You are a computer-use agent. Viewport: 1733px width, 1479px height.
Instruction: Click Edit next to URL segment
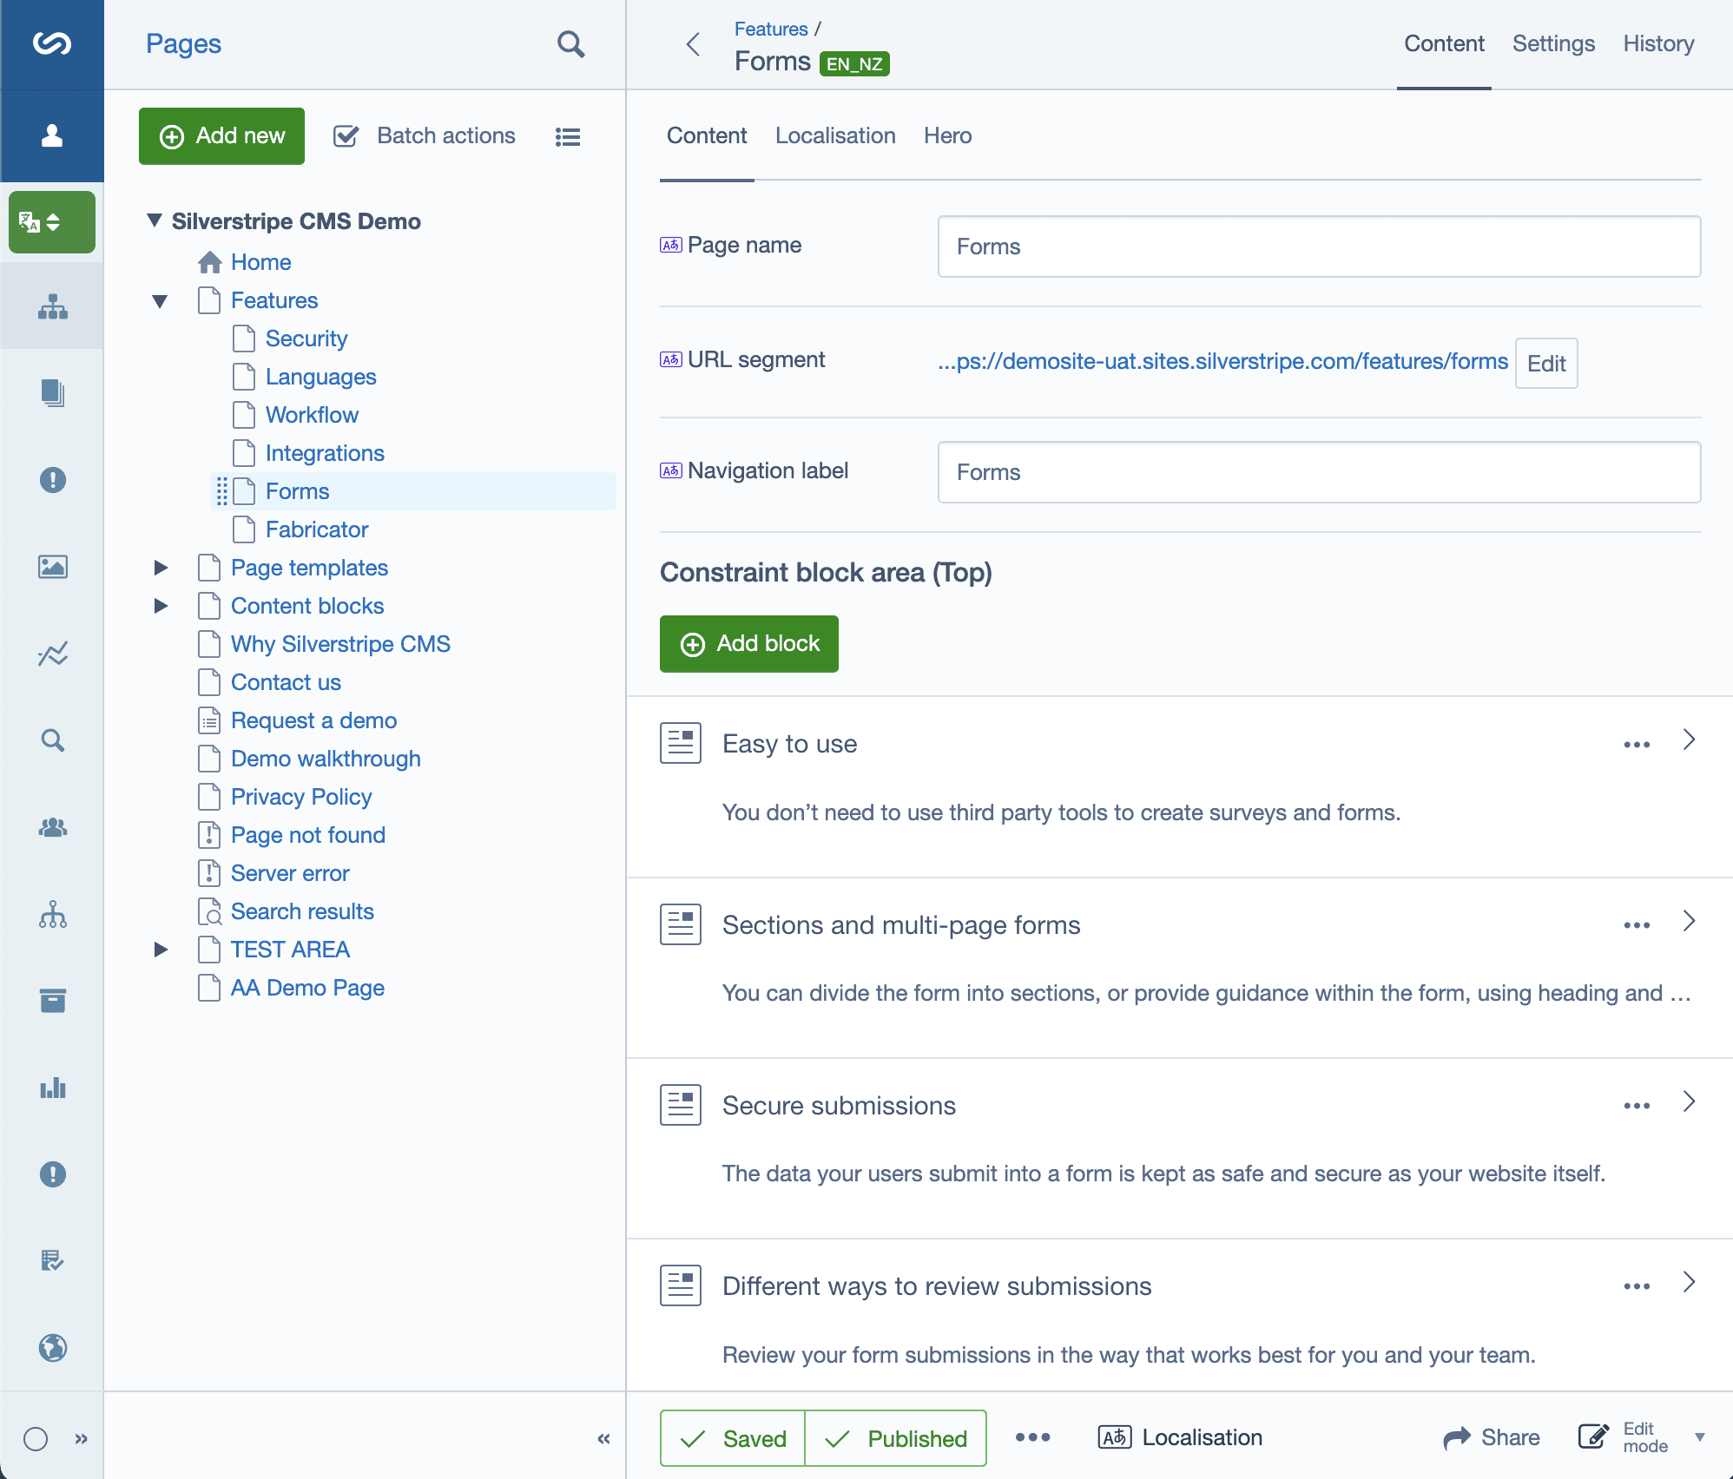pyautogui.click(x=1546, y=363)
